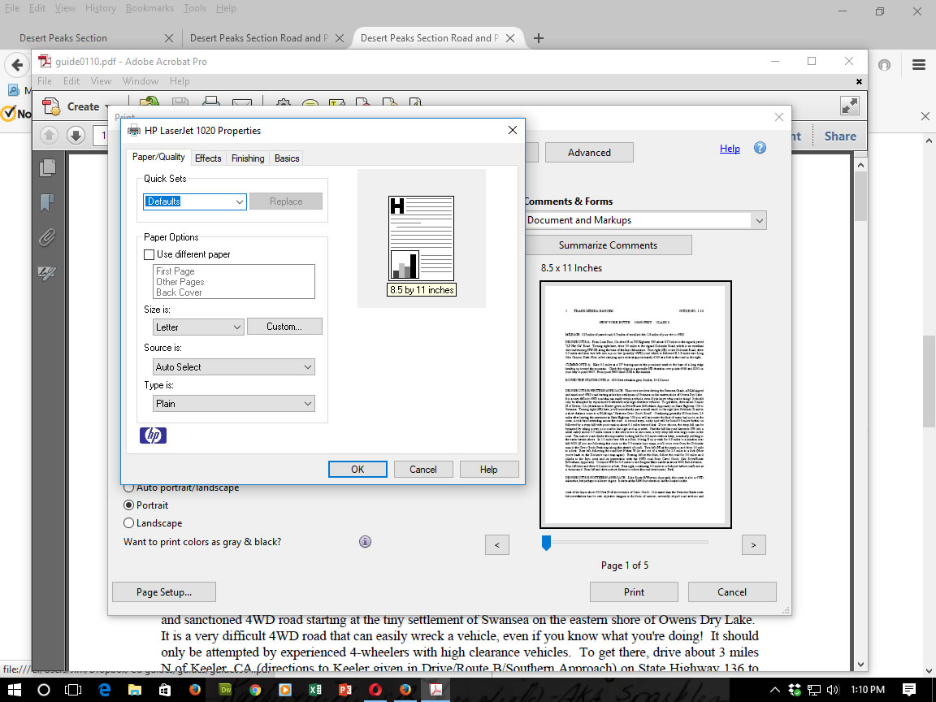Image resolution: width=936 pixels, height=702 pixels.
Task: Click Summarize Comments button
Action: pos(608,245)
